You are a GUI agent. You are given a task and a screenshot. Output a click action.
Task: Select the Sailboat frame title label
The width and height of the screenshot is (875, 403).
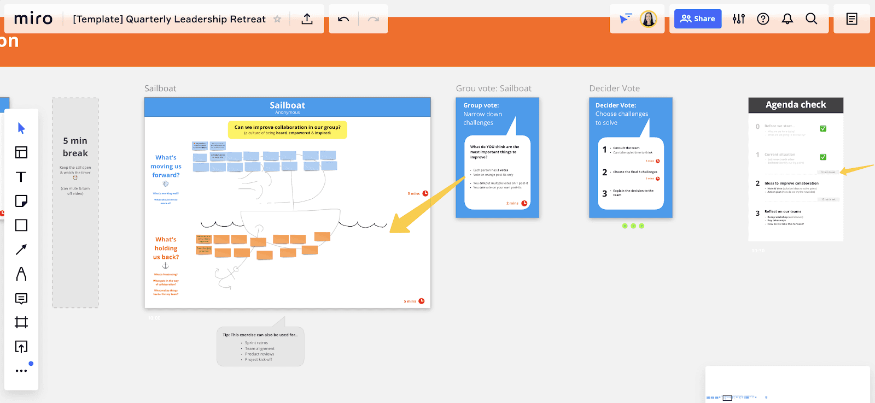pyautogui.click(x=160, y=88)
